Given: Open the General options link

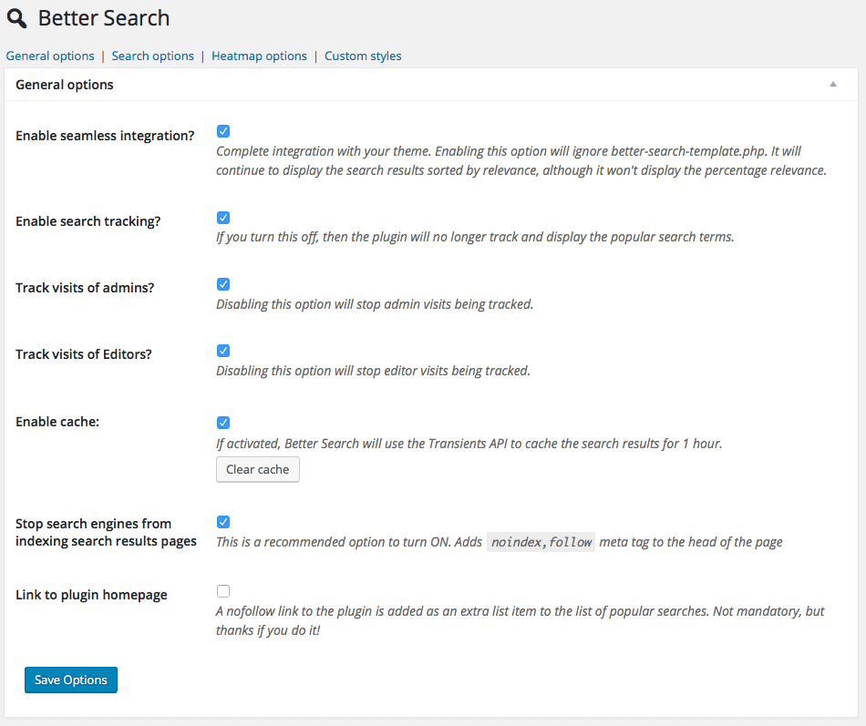Looking at the screenshot, I should [50, 56].
